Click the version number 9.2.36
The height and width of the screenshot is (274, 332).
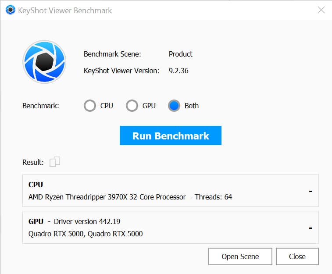tap(178, 70)
